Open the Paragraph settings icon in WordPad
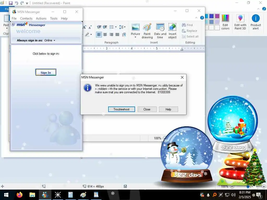 tap(124, 35)
